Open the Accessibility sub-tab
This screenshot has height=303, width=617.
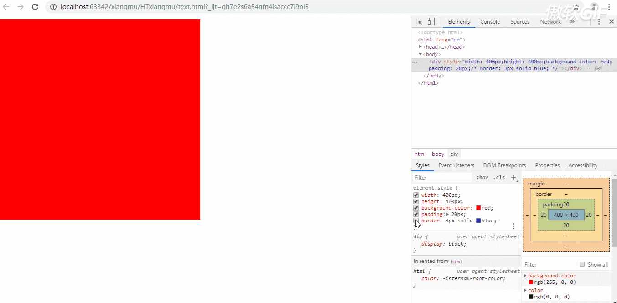pos(583,165)
